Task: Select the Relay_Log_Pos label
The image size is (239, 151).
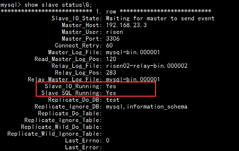Action: (x=78, y=73)
